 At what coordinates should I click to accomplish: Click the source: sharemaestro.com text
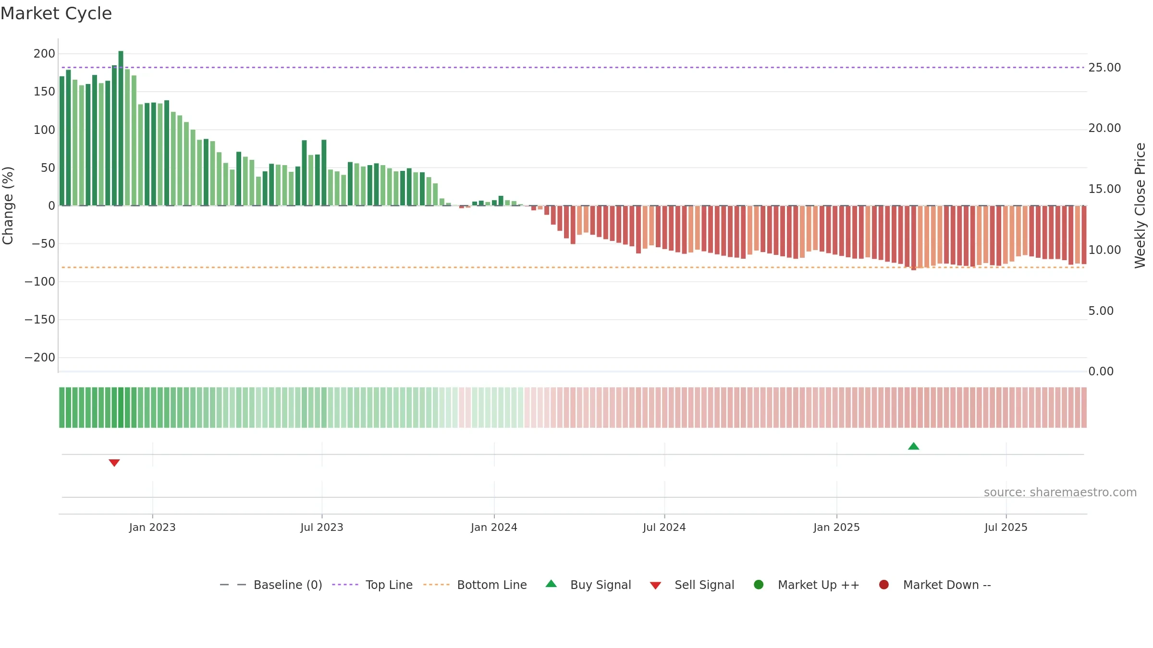(x=1060, y=492)
